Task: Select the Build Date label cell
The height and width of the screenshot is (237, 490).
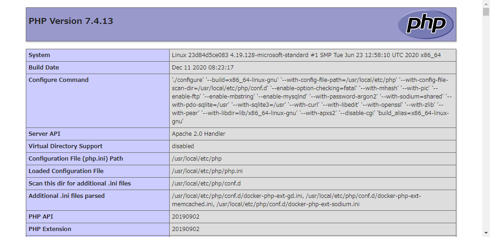Action: pyautogui.click(x=44, y=68)
